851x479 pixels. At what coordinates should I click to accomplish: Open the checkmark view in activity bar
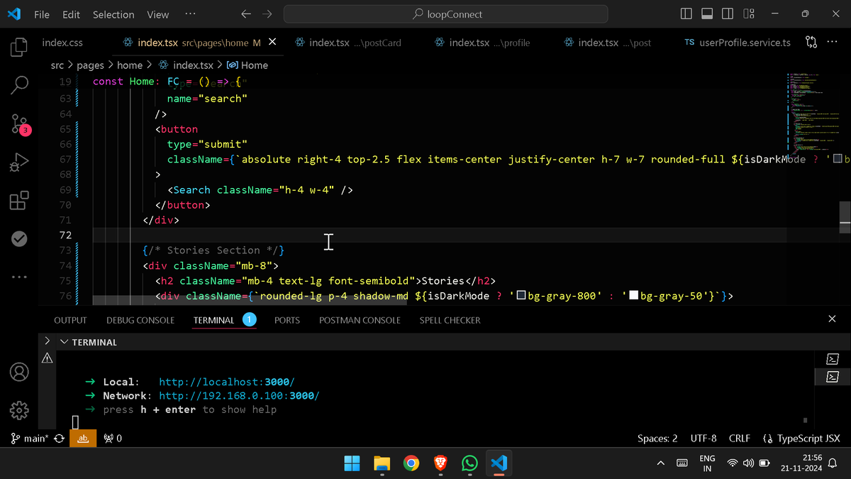point(19,239)
